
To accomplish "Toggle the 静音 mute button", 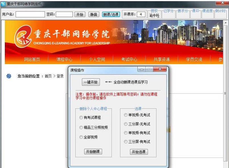I will (93, 14).
